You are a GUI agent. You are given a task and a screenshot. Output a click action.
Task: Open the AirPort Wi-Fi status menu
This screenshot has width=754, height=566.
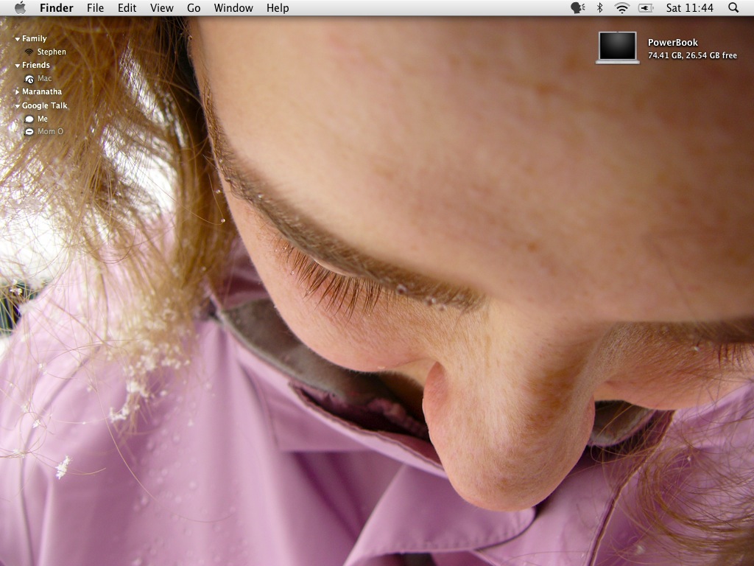[621, 7]
